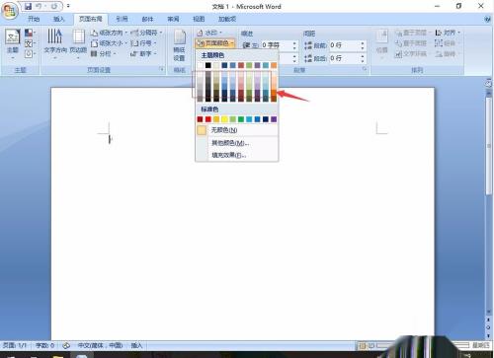
Task: Click the Save icon in quick access toolbar
Action: [x=29, y=6]
